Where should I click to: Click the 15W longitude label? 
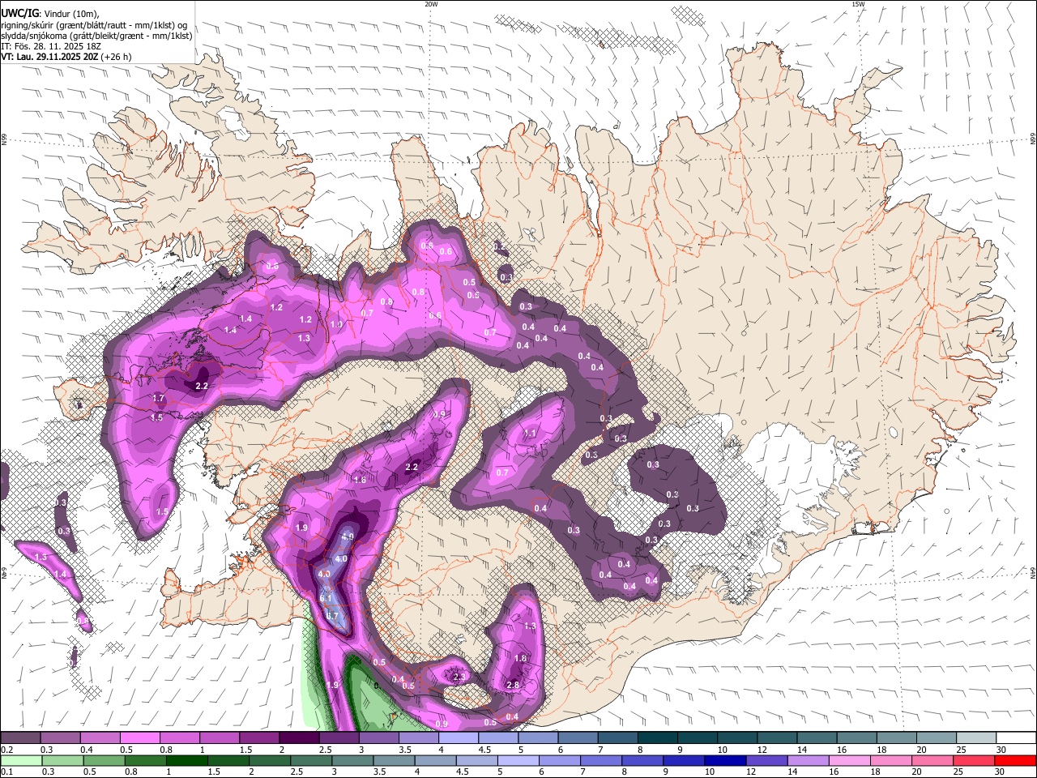pos(858,4)
